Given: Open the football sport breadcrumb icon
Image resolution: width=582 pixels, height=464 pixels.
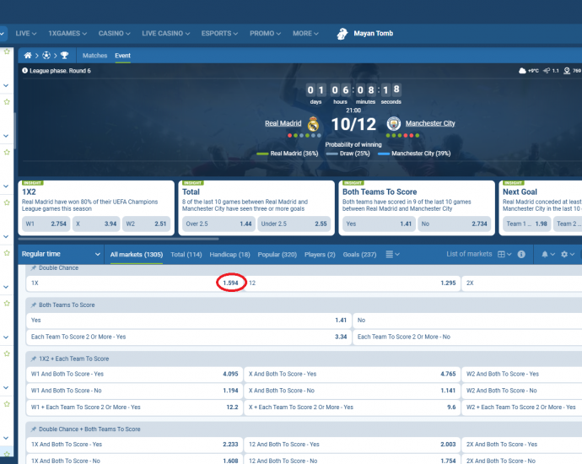Looking at the screenshot, I should (46, 56).
